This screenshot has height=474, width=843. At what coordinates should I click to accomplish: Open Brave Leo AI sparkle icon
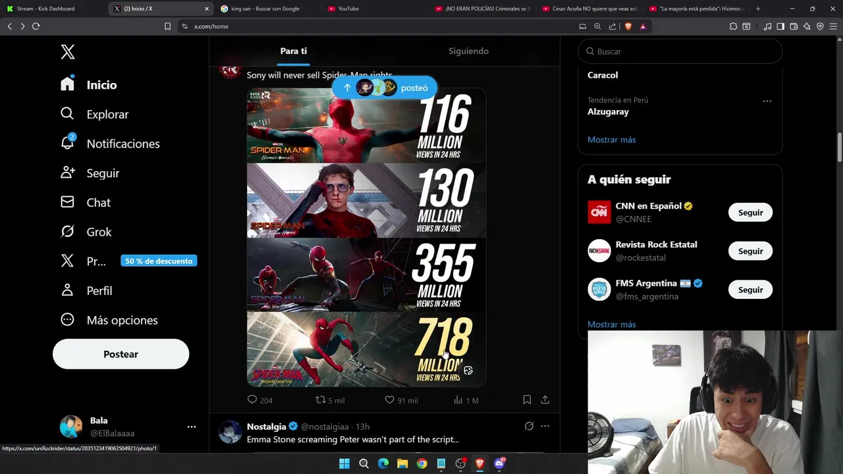click(807, 26)
